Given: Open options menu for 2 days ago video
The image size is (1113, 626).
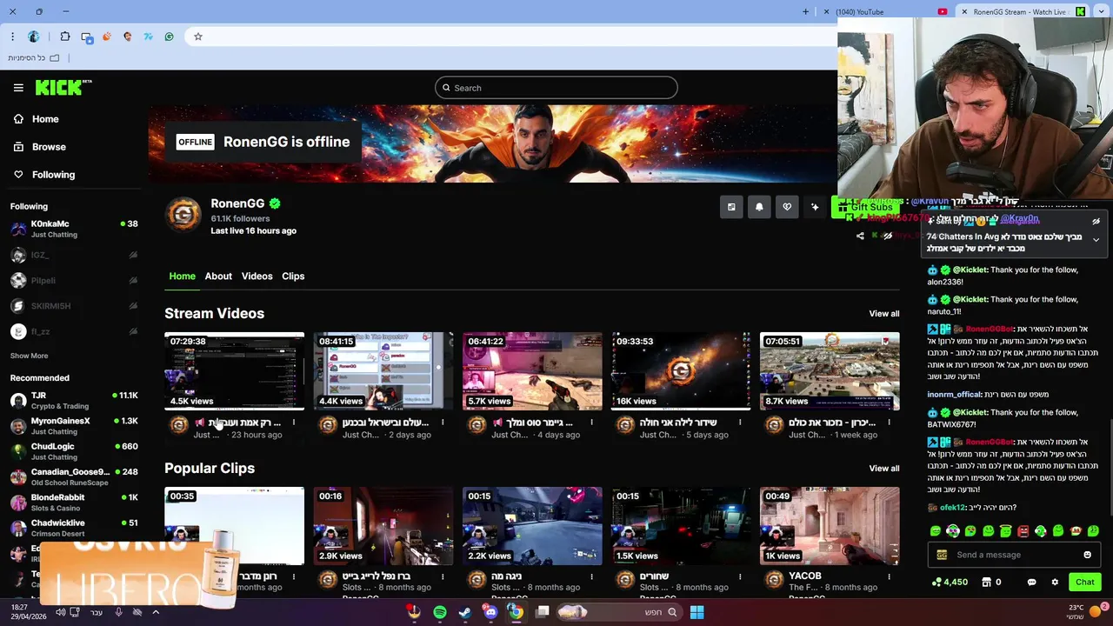Looking at the screenshot, I should point(443,423).
